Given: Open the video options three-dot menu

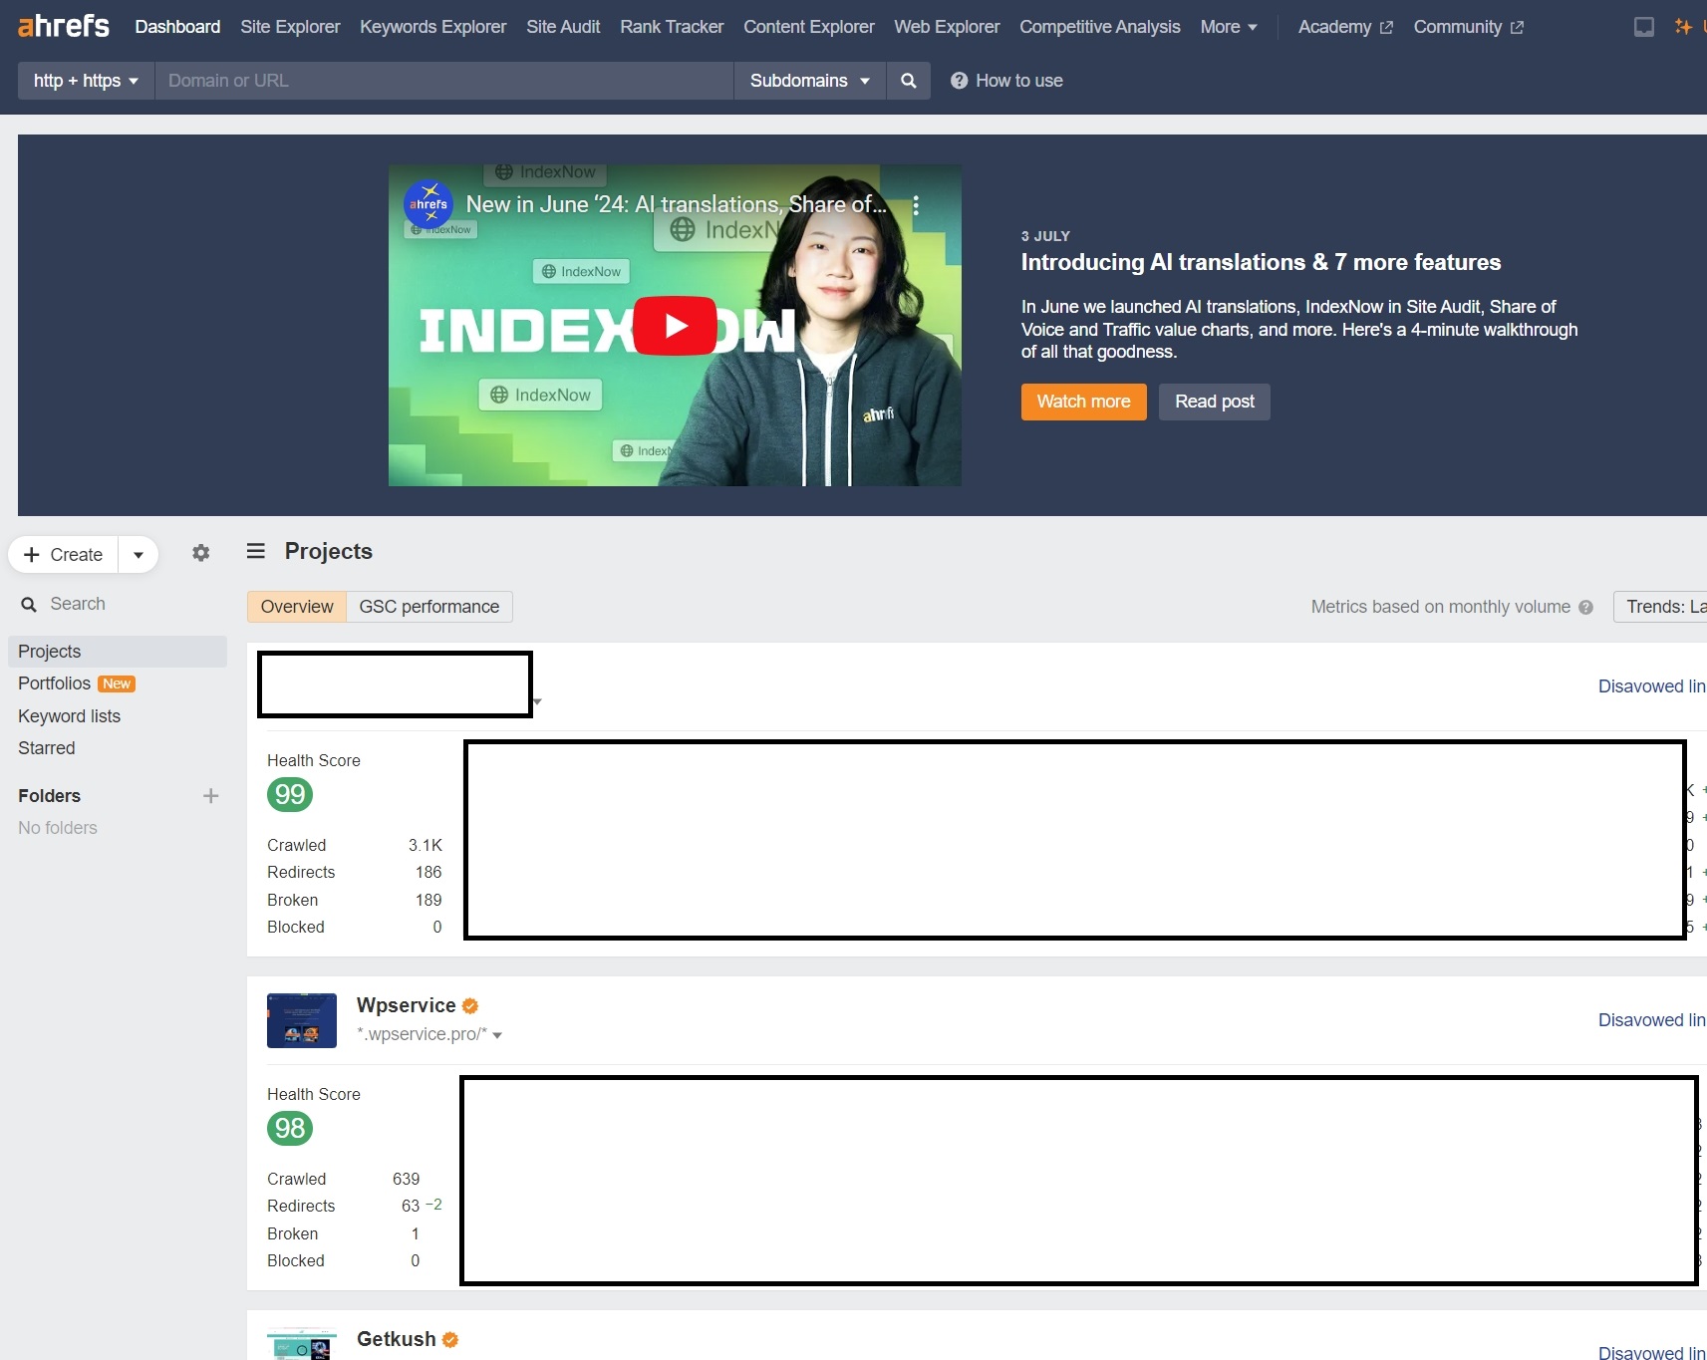Looking at the screenshot, I should tap(916, 205).
